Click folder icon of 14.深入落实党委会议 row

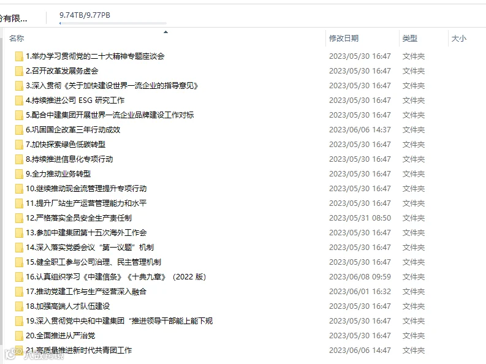(x=19, y=248)
